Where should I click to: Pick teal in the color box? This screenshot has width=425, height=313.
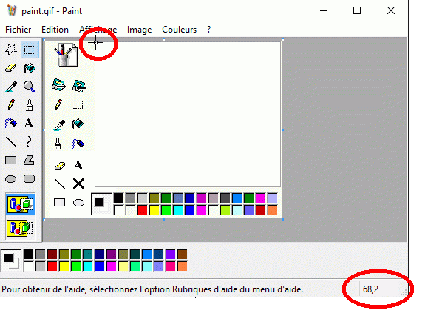coord(87,255)
